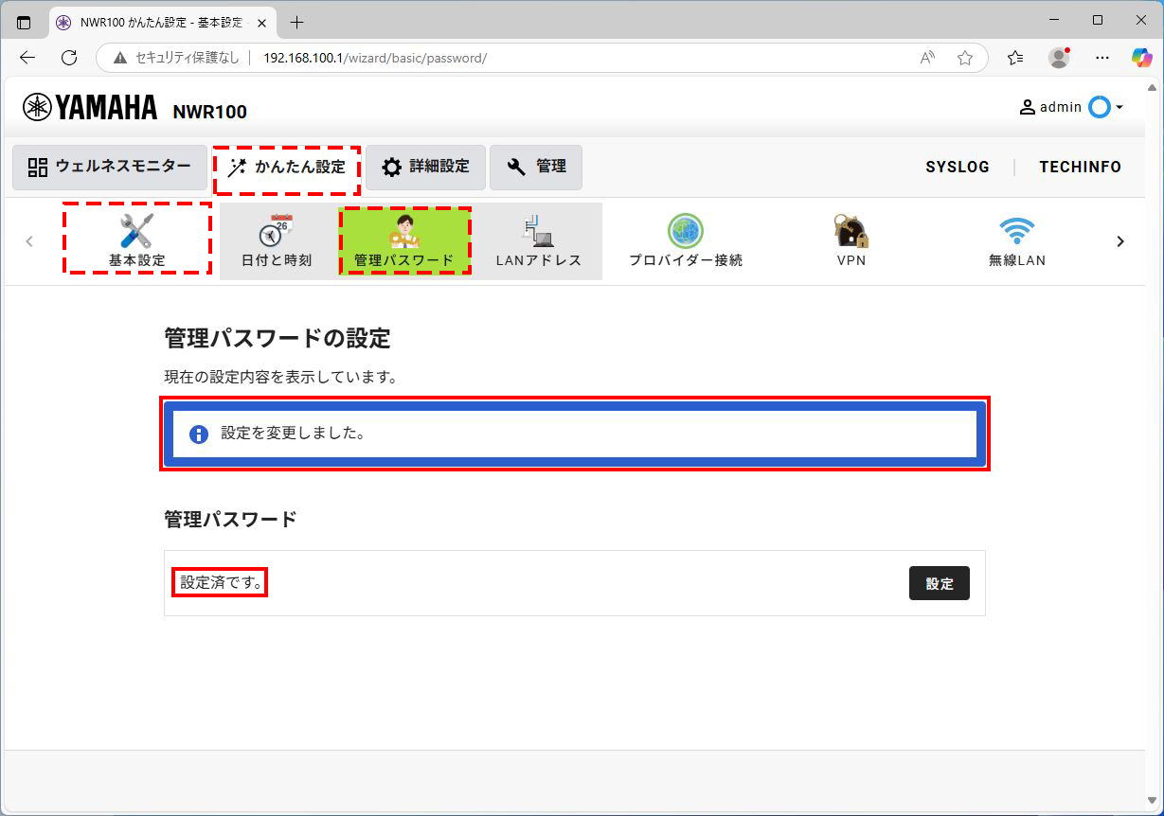Open the VPN settings icon
Screen dimensions: 1164x816
coord(851,232)
